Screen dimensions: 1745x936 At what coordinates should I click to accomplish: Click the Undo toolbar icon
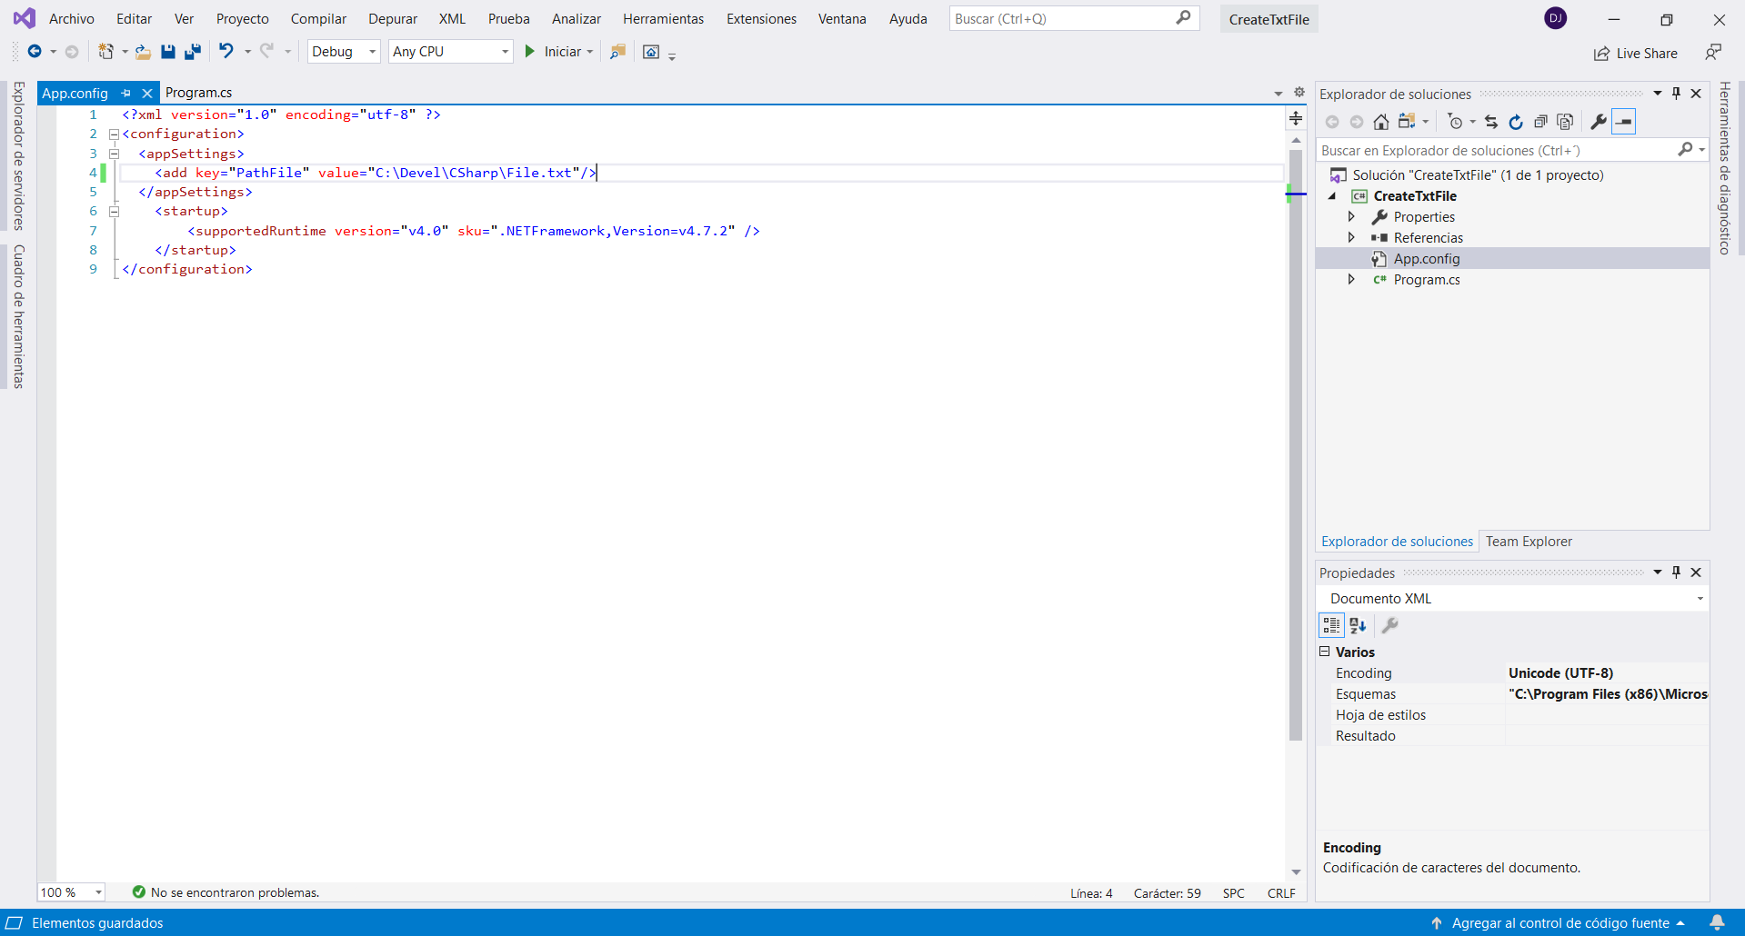pyautogui.click(x=226, y=52)
